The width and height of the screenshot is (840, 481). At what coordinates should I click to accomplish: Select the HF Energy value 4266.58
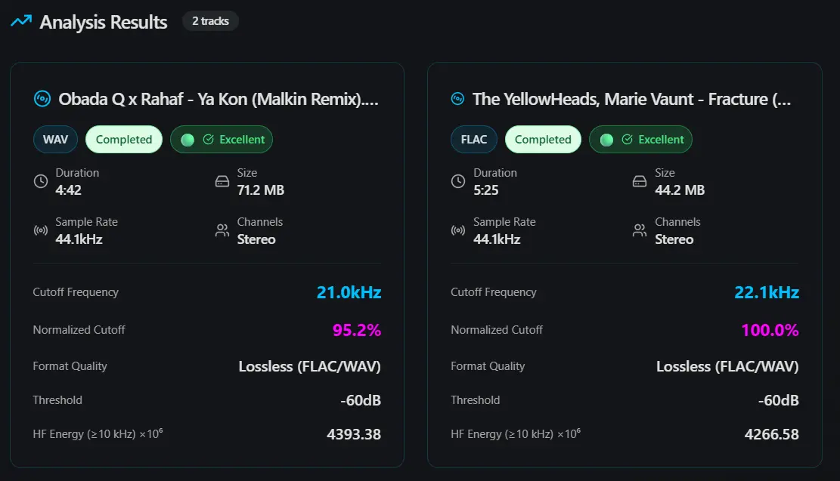coord(771,434)
